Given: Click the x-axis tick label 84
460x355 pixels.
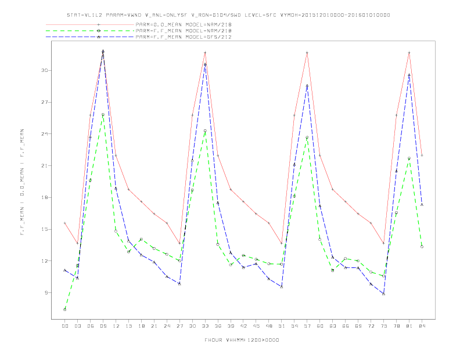Looking at the screenshot, I should point(422,326).
